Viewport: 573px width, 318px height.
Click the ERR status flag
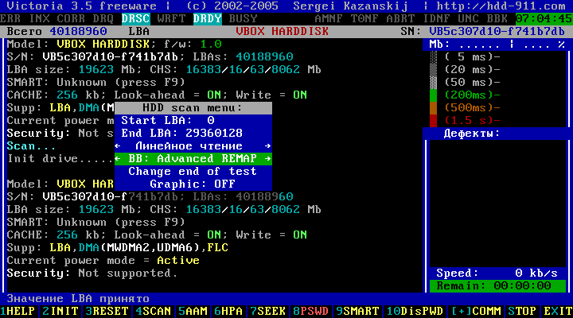(10, 18)
